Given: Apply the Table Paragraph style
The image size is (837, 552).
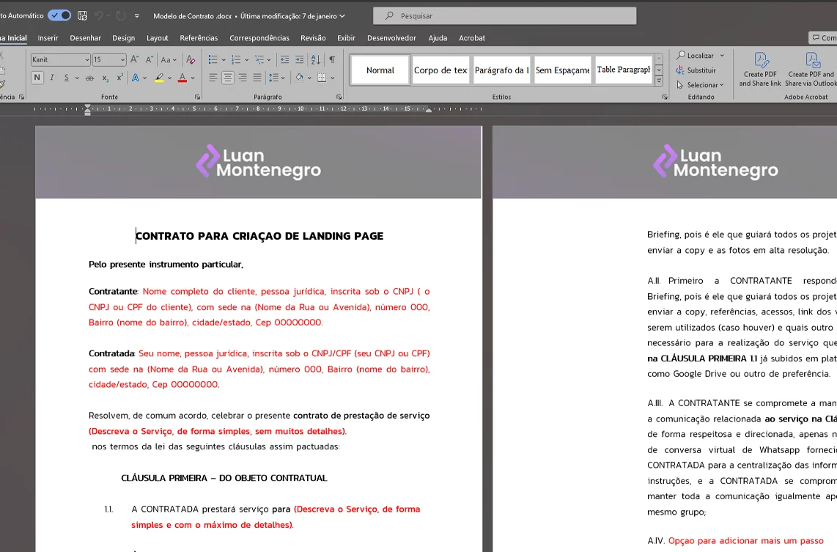Looking at the screenshot, I should pos(624,70).
